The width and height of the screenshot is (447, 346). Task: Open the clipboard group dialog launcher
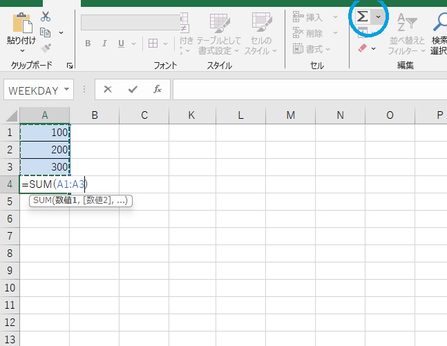click(x=69, y=66)
